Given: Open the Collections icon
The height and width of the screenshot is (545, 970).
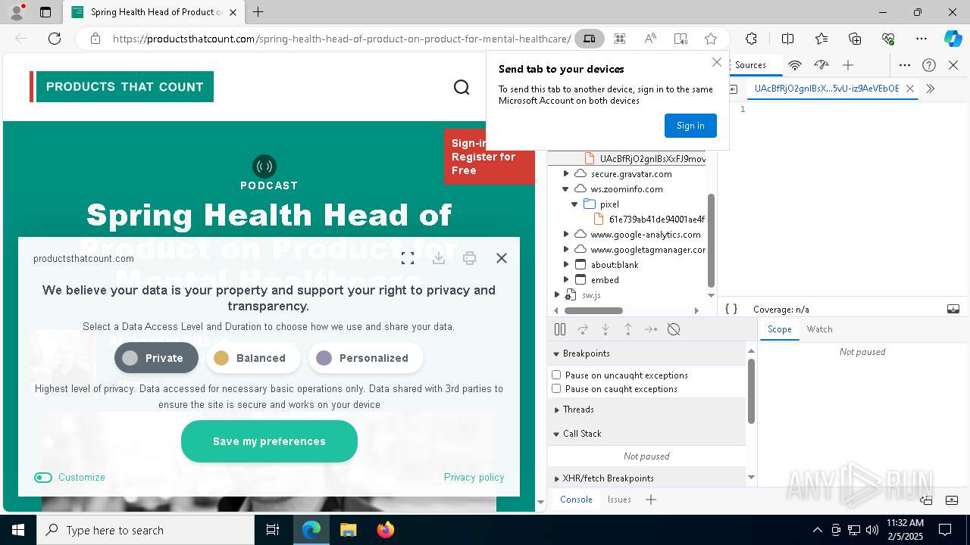Looking at the screenshot, I should point(855,39).
